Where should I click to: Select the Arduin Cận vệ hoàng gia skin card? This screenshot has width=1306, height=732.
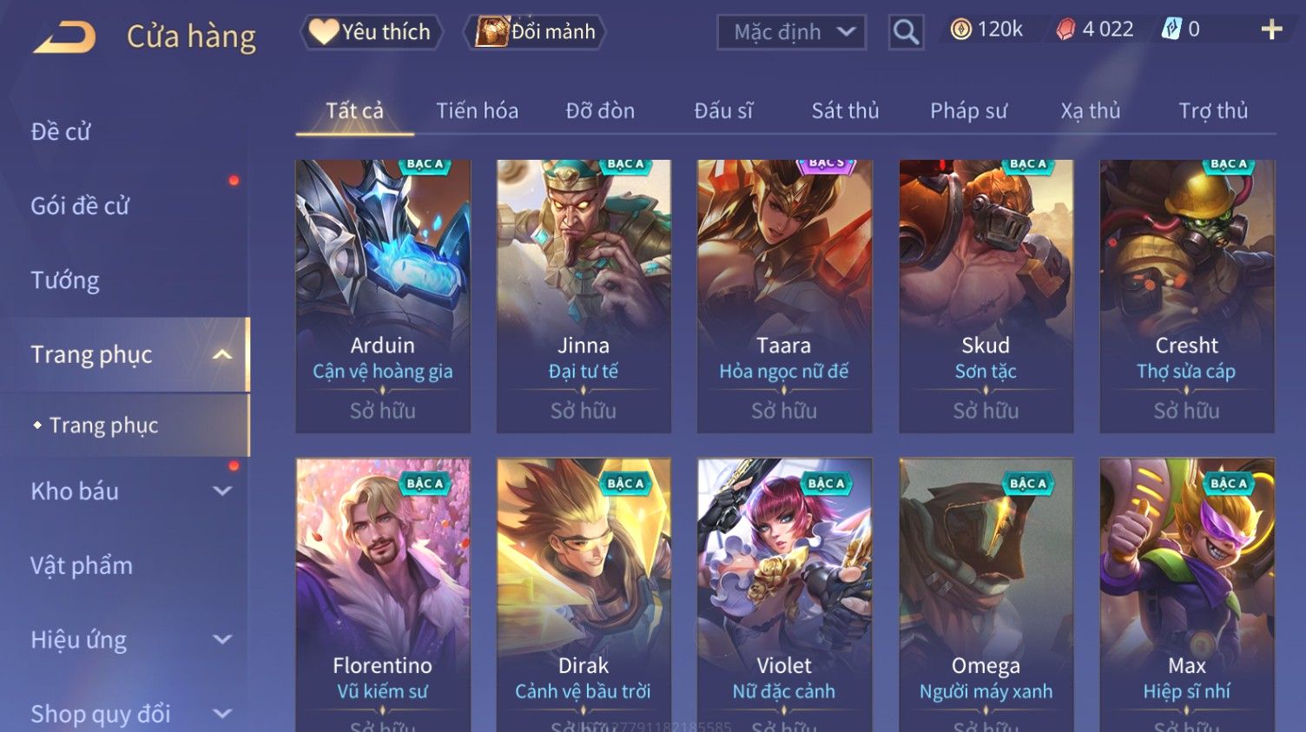(383, 296)
